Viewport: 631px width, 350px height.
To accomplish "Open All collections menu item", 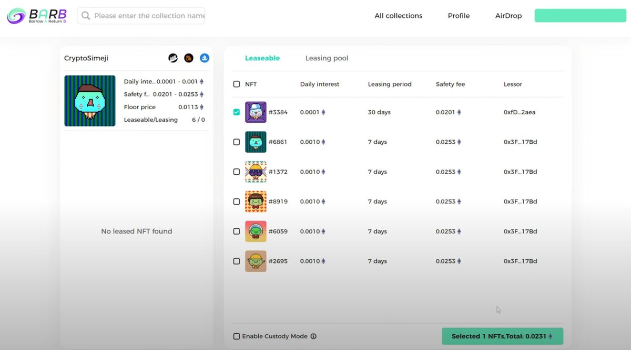I will (x=398, y=16).
